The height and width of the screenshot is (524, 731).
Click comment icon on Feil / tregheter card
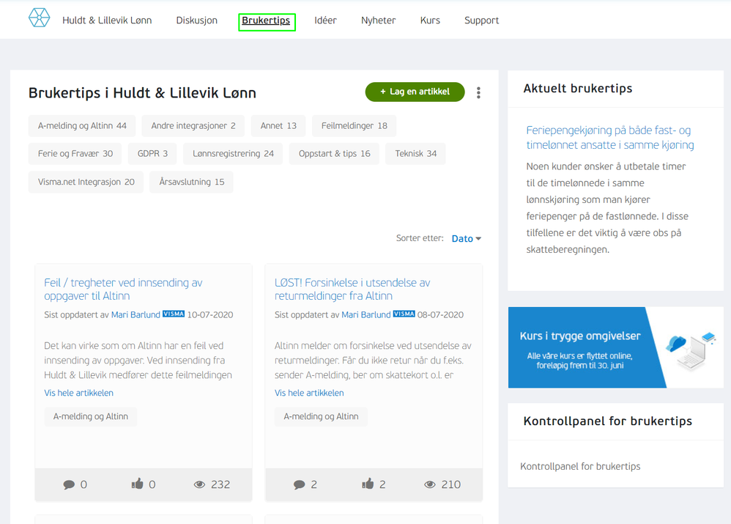pos(69,484)
